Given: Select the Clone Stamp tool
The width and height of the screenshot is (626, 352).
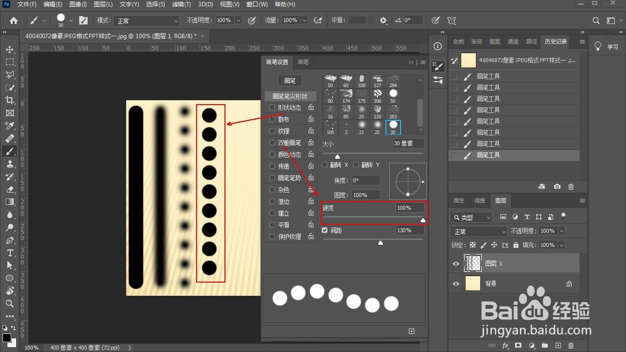Looking at the screenshot, I should [10, 164].
